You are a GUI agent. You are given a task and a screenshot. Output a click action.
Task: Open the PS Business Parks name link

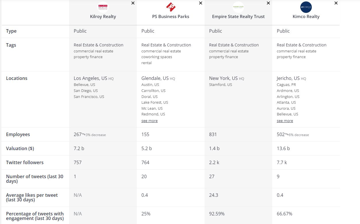(x=171, y=17)
